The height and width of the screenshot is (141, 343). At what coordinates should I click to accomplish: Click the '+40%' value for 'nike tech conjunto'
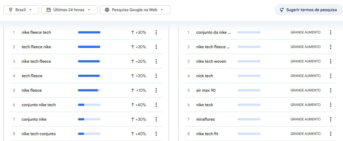pos(138,134)
